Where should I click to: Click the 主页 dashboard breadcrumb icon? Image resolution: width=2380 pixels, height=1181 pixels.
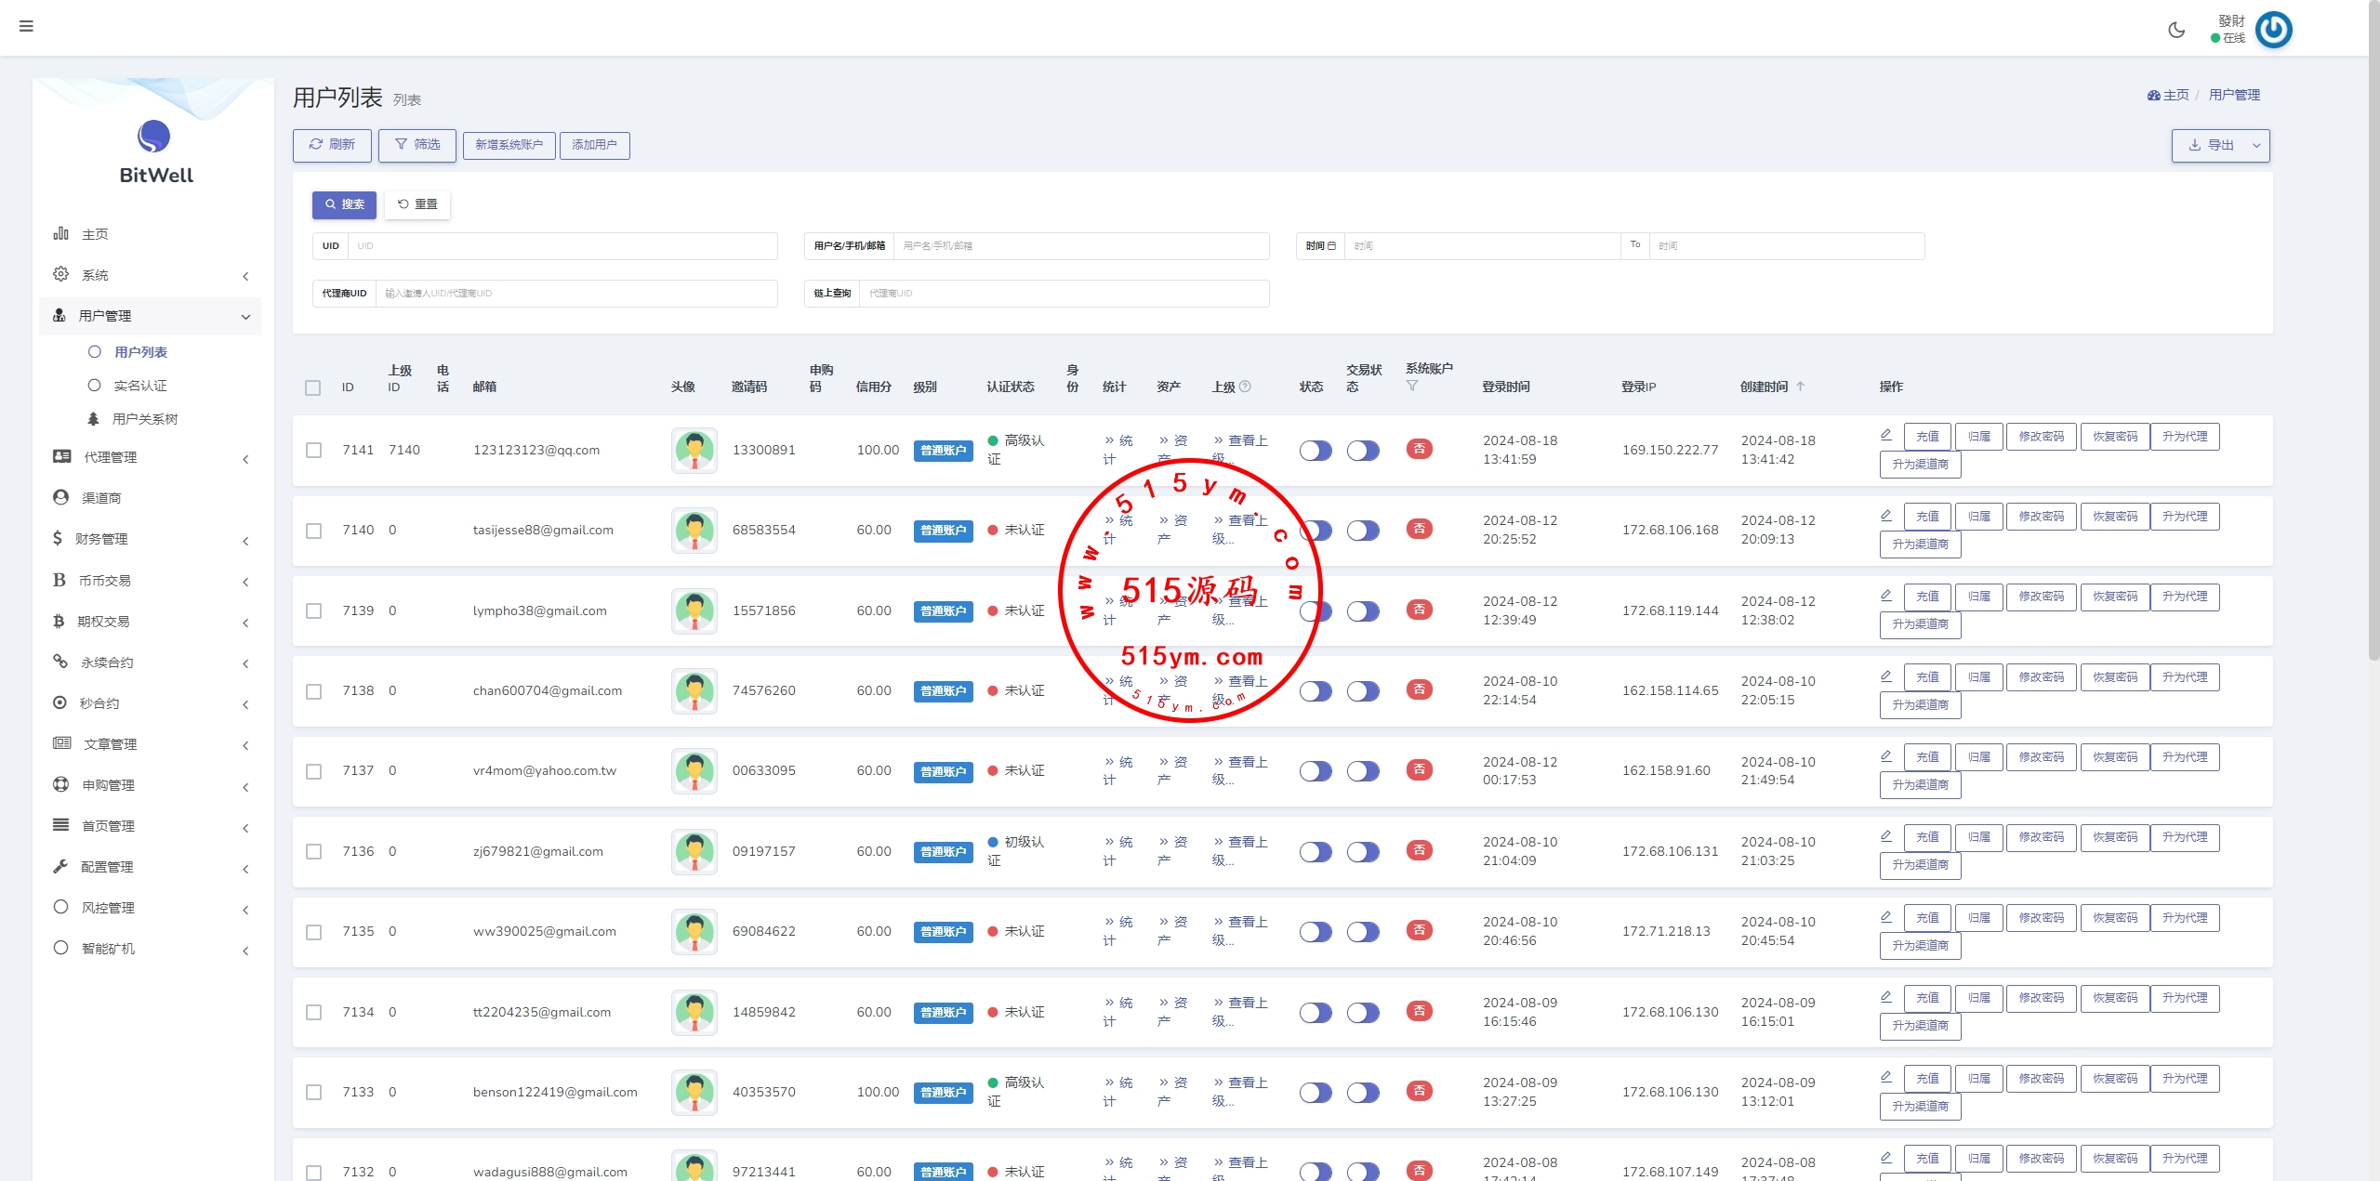pos(2153,95)
